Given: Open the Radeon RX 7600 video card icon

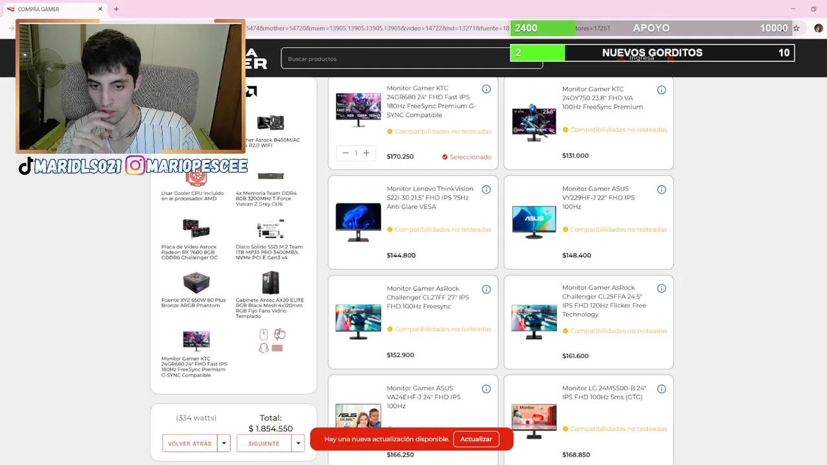Looking at the screenshot, I should pyautogui.click(x=196, y=229).
